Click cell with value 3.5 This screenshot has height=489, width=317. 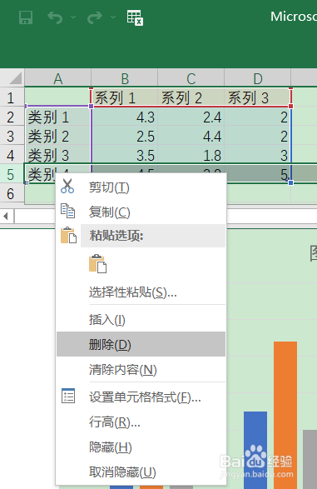125,155
